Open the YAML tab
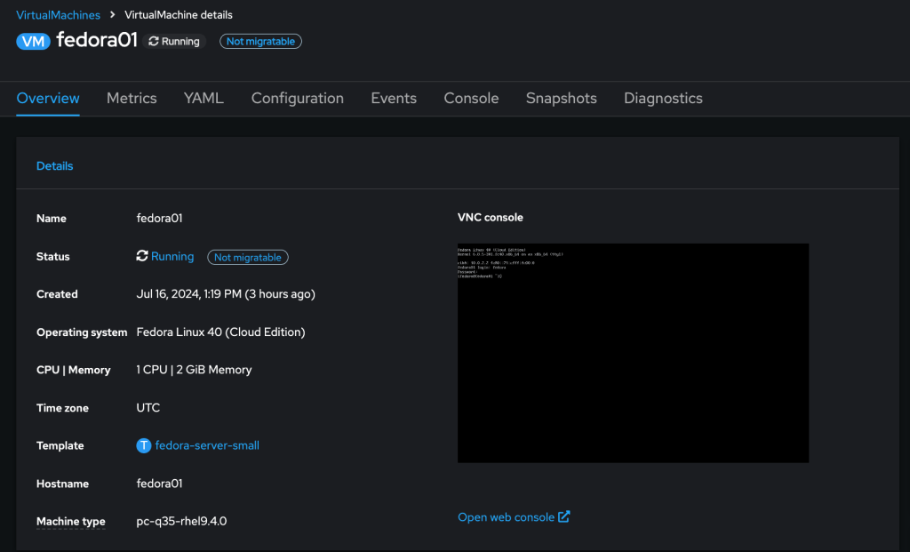The width and height of the screenshot is (910, 552). pos(204,99)
